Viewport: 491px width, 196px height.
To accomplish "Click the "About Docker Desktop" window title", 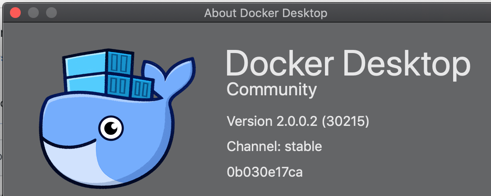I will 265,13.
